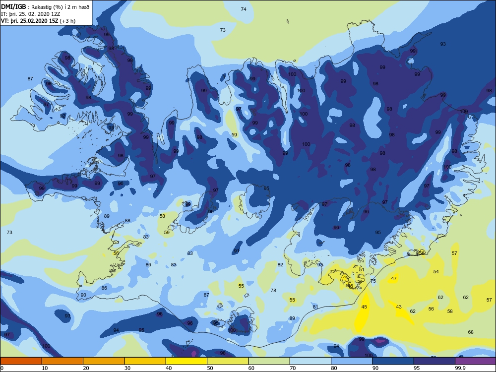Screen dimensions: 496x372
Task: Click the '43' humidity value in yellow area
Action: [x=399, y=307]
